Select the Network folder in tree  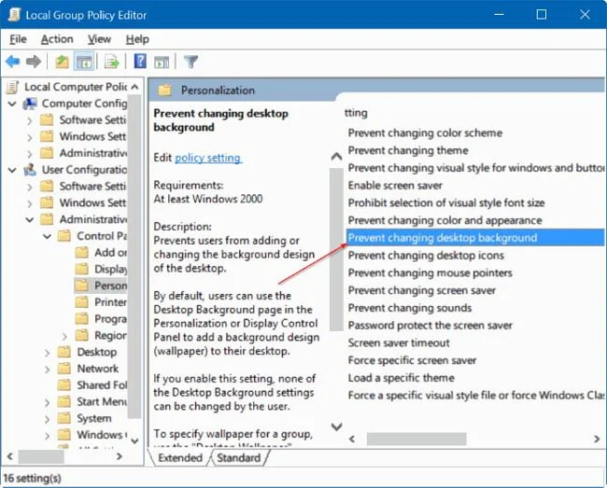tap(97, 369)
